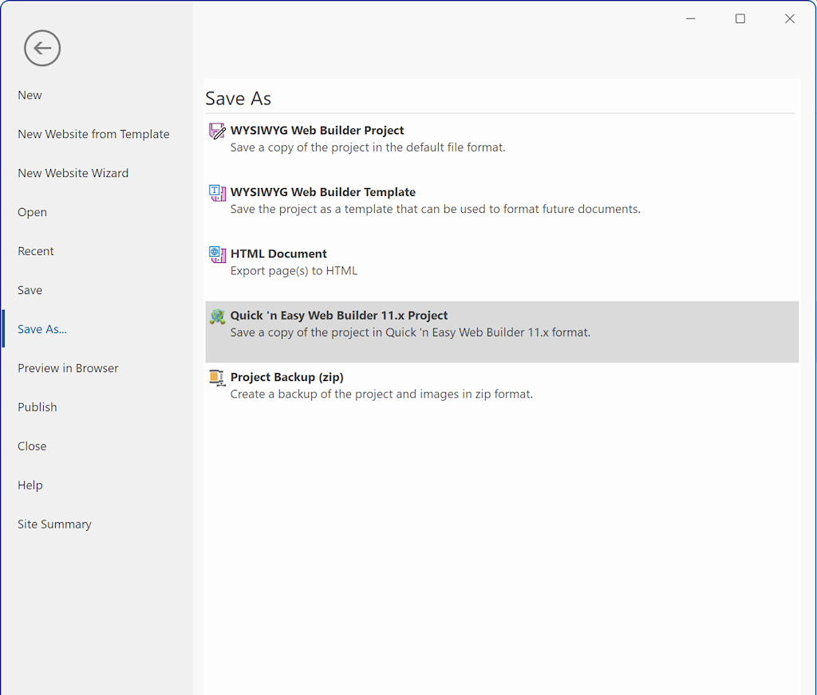
Task: Choose Open from the sidebar
Action: coord(32,212)
